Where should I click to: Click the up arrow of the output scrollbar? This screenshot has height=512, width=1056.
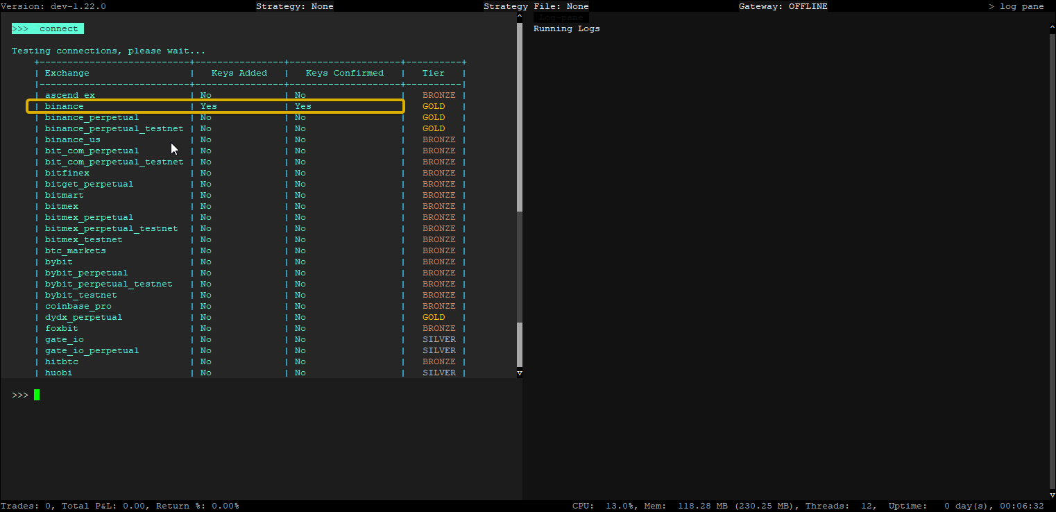(520, 16)
